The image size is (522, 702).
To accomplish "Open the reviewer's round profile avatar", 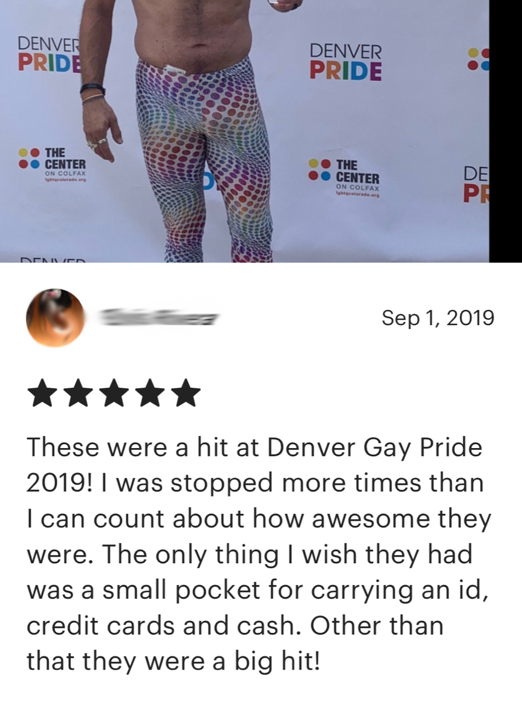I will [x=55, y=318].
